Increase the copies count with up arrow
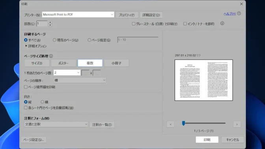265x149 pixels. [x=50, y=22]
